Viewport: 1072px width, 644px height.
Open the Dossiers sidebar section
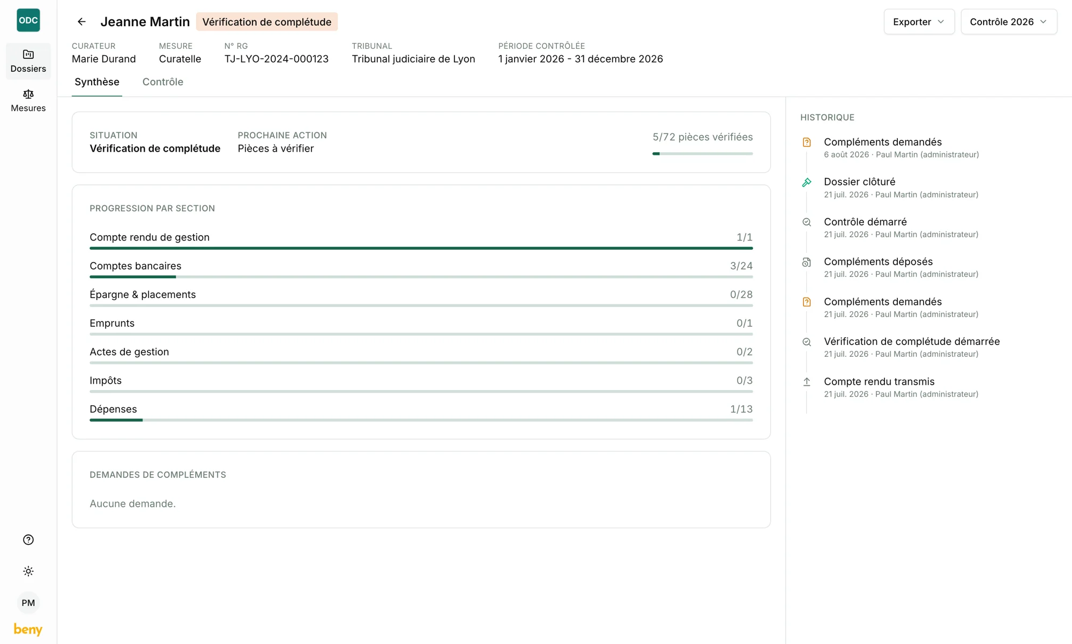(28, 61)
